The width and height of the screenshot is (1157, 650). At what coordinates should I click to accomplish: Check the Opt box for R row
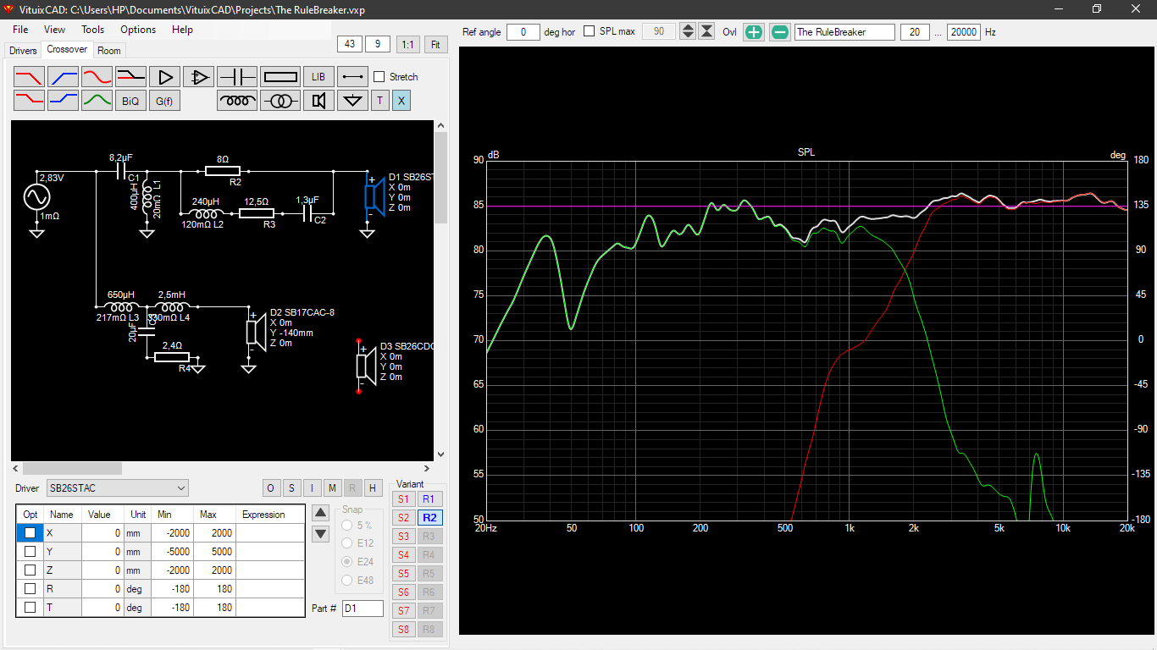30,589
